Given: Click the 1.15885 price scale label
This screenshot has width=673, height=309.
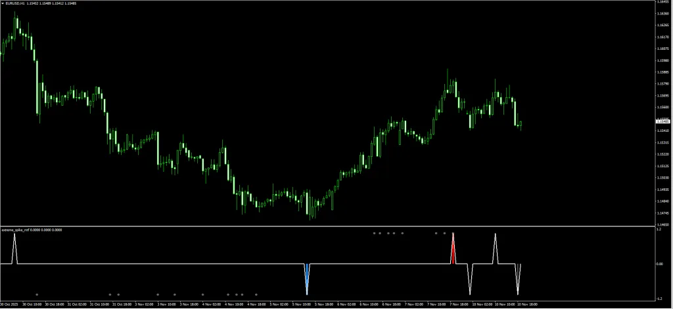Looking at the screenshot, I should 662,72.
